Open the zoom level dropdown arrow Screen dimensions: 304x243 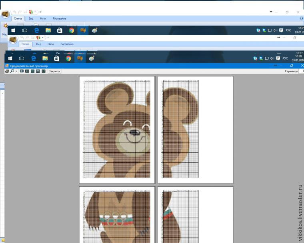(x=16, y=71)
